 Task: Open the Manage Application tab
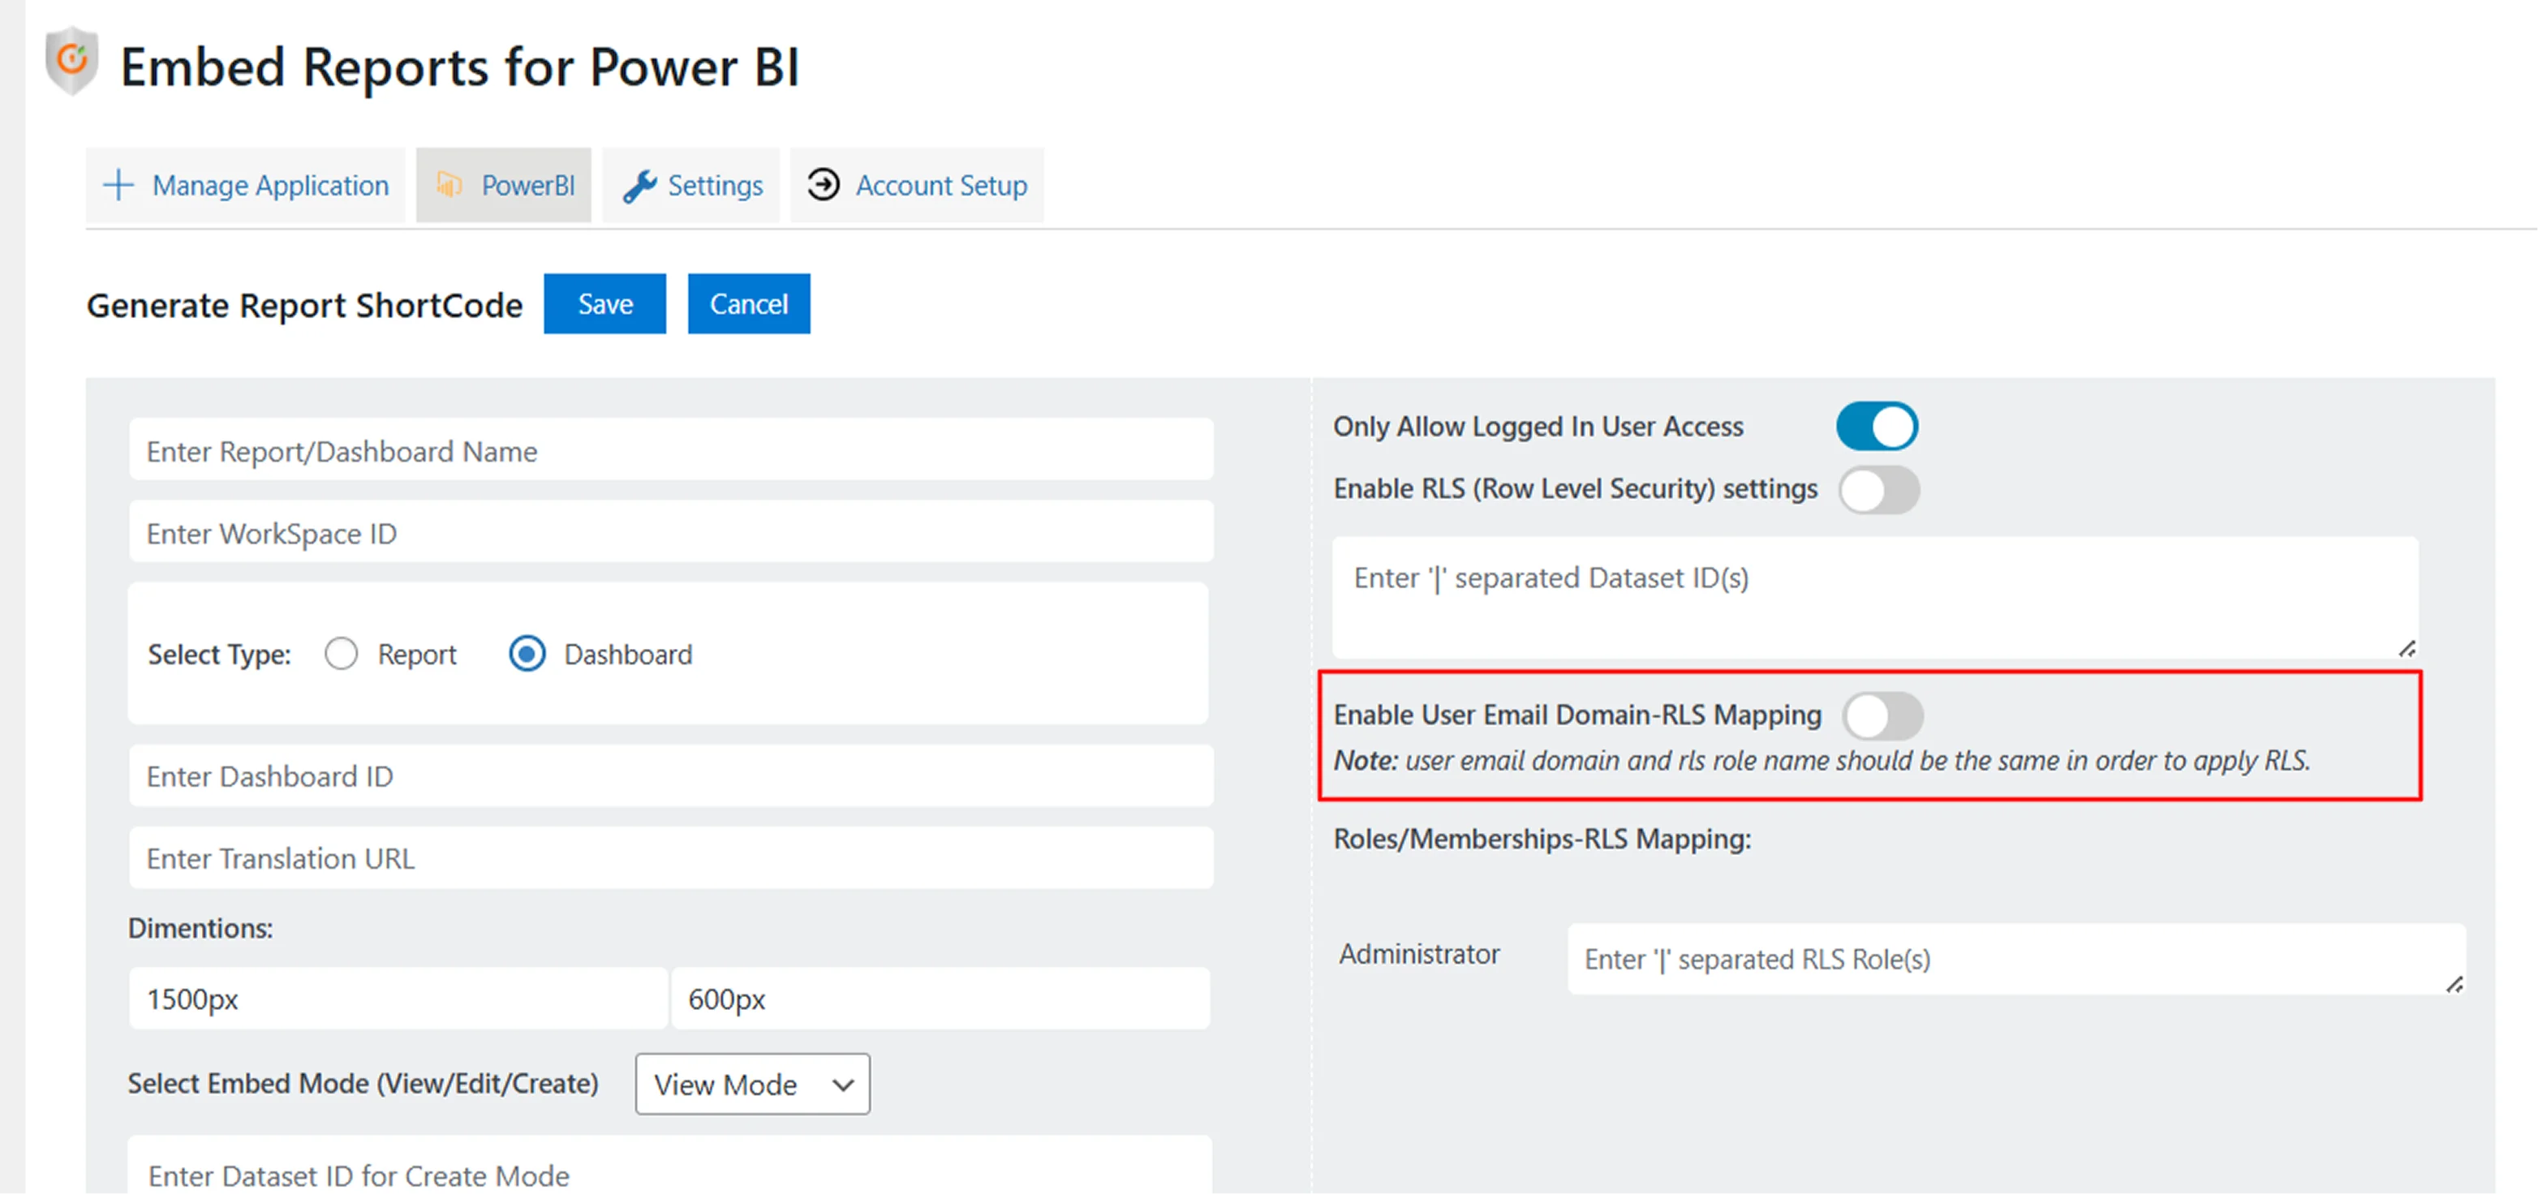coord(245,185)
